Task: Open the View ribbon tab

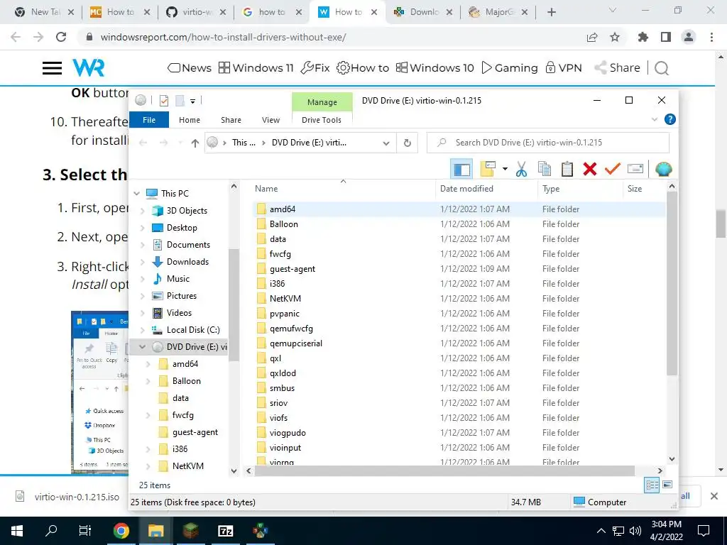Action: (270, 120)
